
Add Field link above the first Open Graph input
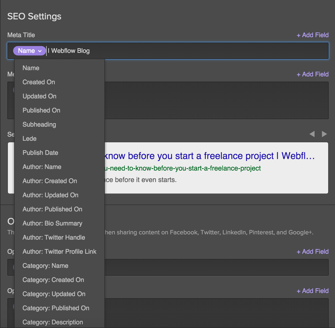point(312,252)
